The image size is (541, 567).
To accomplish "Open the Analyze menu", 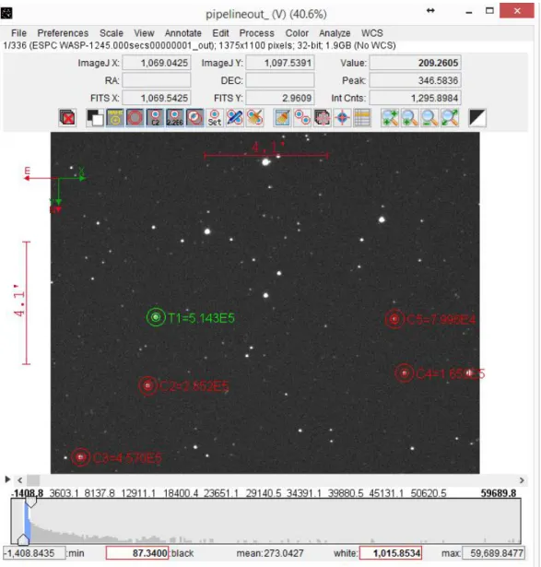I will (x=335, y=33).
